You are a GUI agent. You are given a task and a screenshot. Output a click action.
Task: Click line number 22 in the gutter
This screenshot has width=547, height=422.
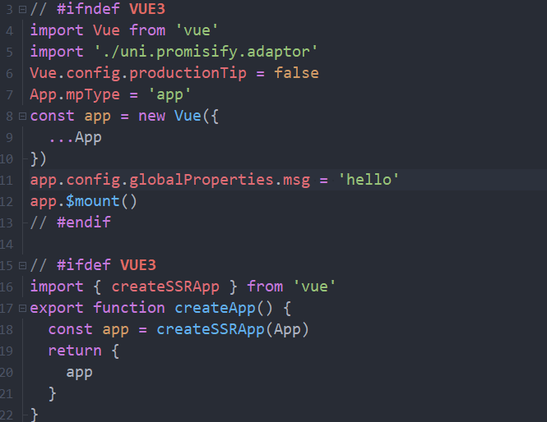click(8, 415)
